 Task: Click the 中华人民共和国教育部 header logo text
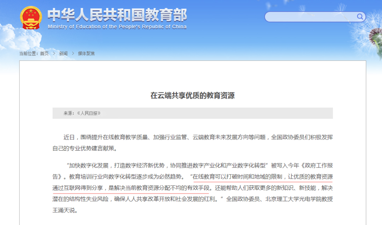click(x=117, y=15)
